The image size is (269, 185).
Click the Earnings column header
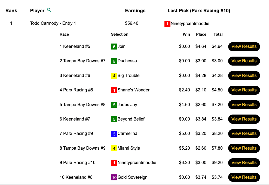tap(135, 11)
